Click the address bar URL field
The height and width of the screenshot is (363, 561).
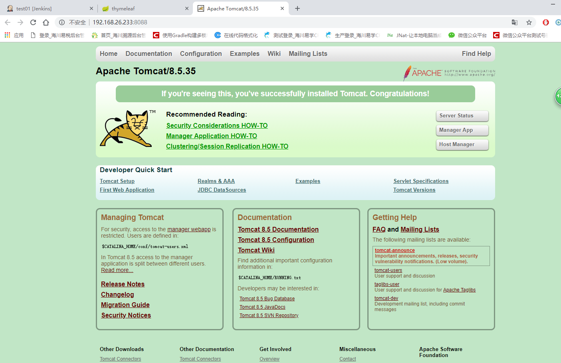[295, 22]
